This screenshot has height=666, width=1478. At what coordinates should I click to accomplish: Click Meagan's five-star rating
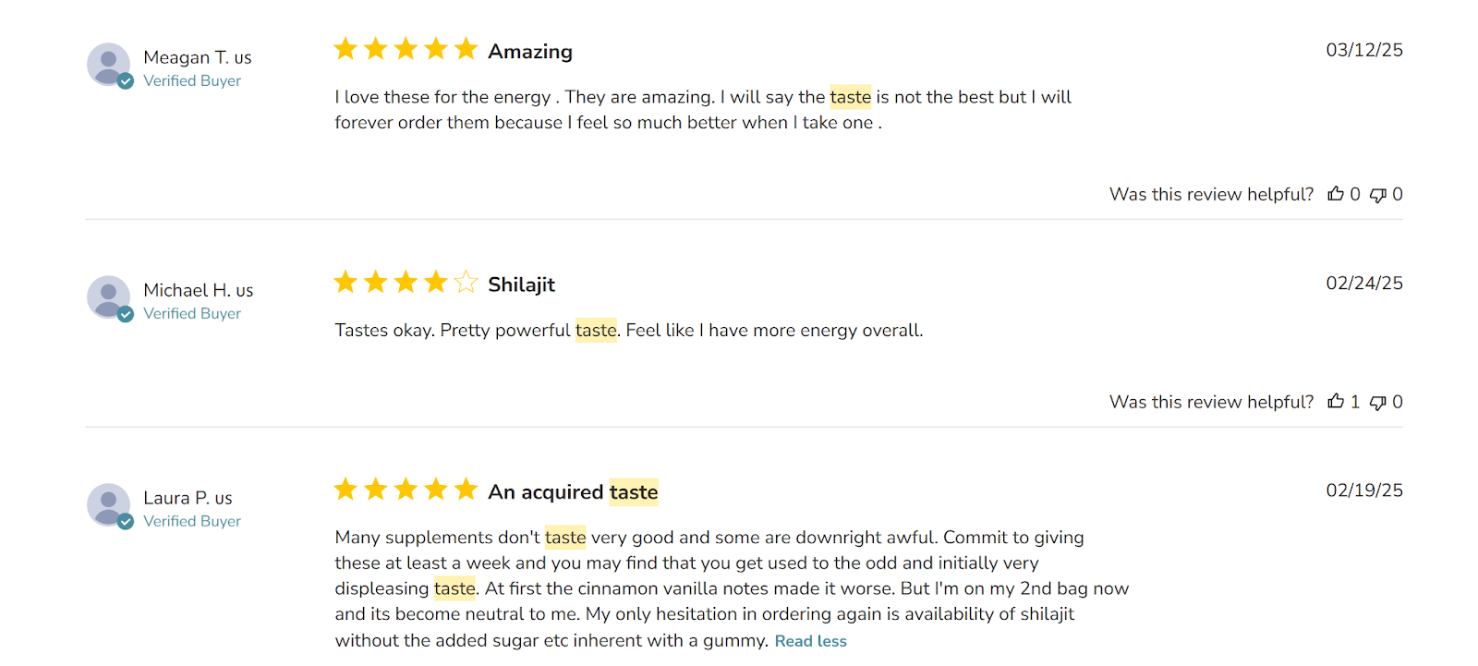(x=406, y=49)
